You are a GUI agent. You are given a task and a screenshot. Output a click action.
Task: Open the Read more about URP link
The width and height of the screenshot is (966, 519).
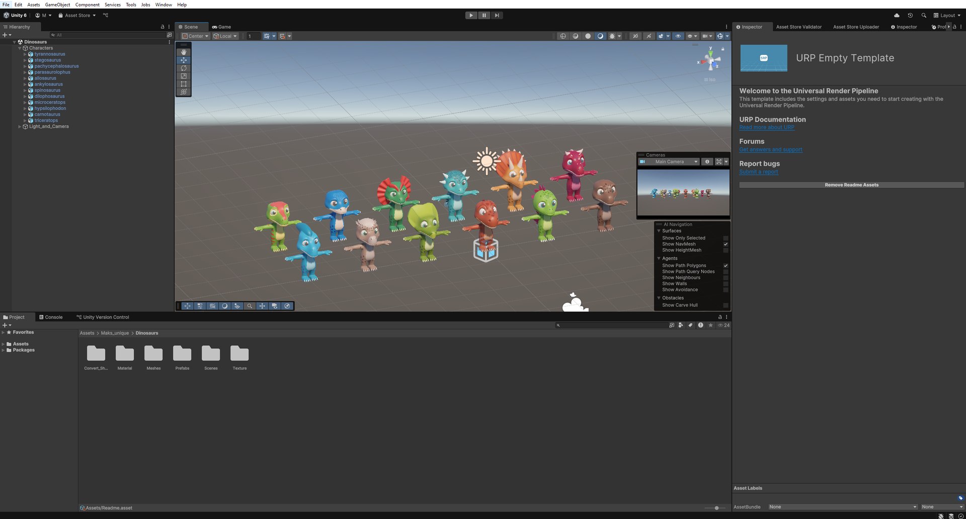click(767, 128)
